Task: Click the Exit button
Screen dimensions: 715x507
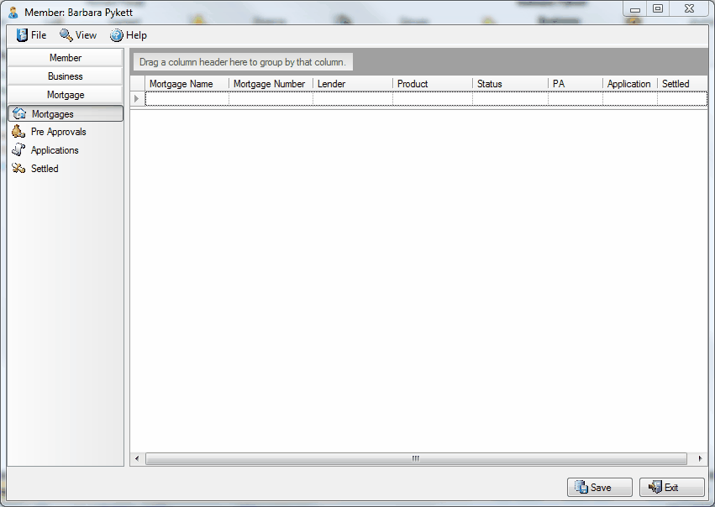Action: tap(671, 488)
